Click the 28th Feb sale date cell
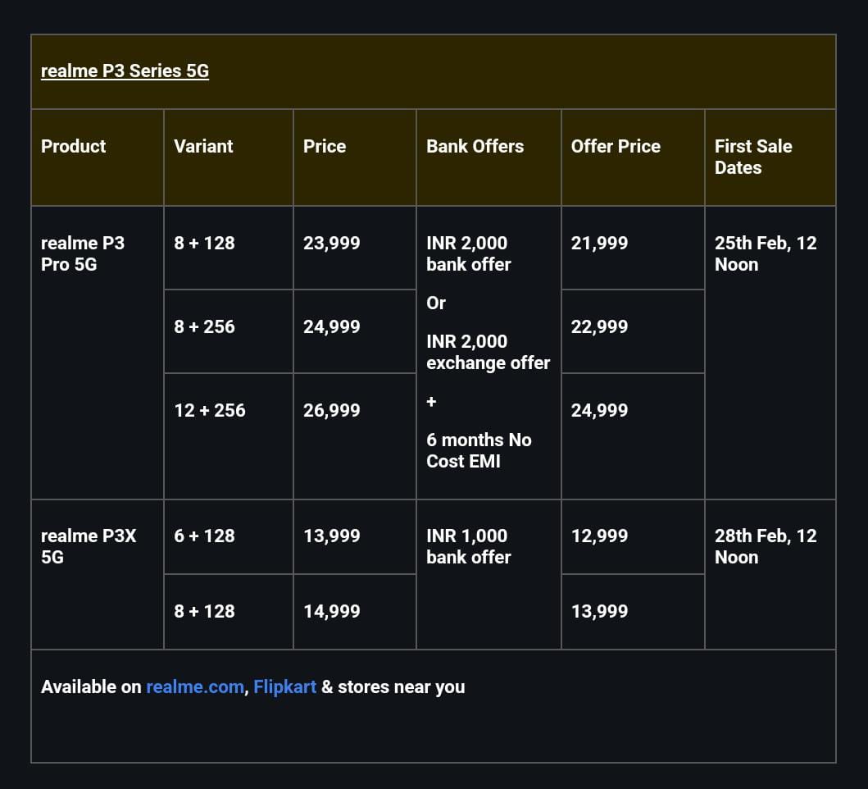Viewport: 868px width, 789px height. [765, 546]
